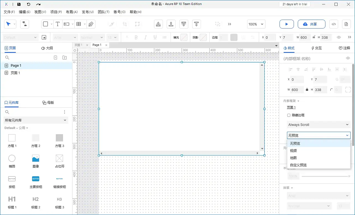
Task: Select the 椭圆 ellipse widget
Action: tap(12, 161)
